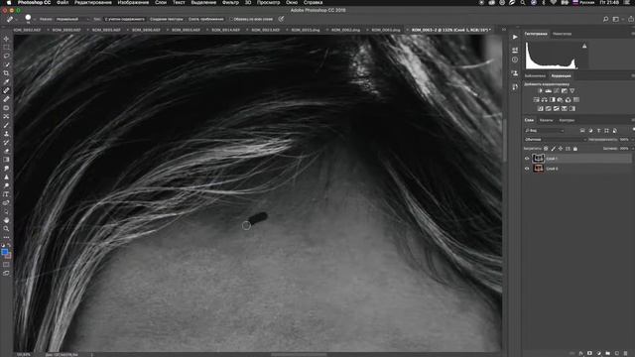Screen dimensions: 635x357
Task: Open the layer blend mode dropdown
Action: 556,139
